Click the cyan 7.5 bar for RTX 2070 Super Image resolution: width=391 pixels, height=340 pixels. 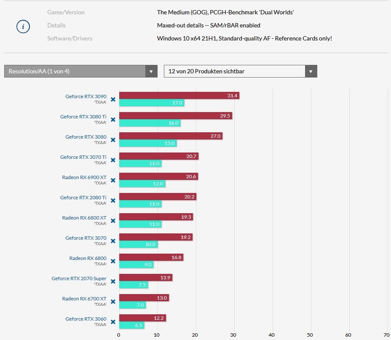pyautogui.click(x=134, y=285)
